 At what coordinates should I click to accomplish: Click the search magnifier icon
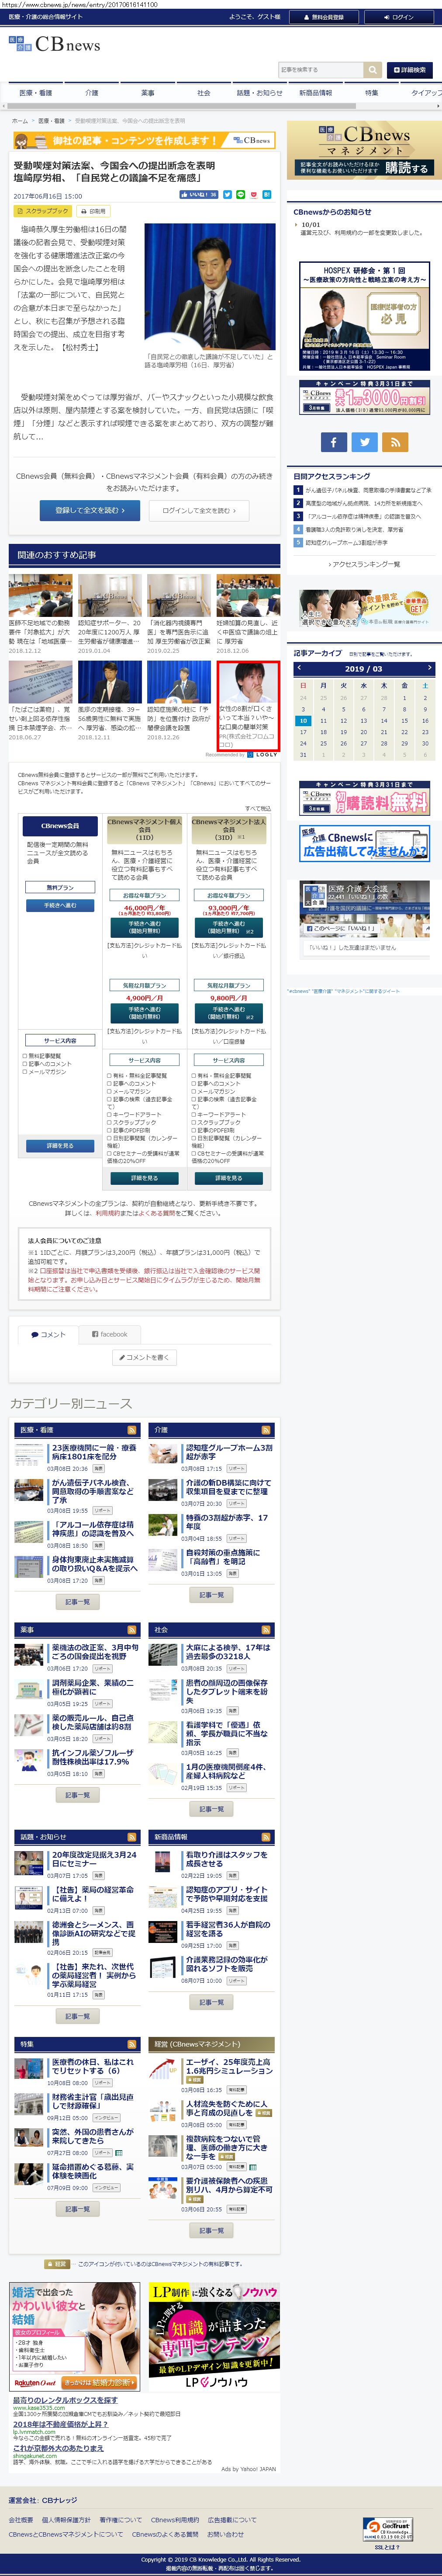373,70
